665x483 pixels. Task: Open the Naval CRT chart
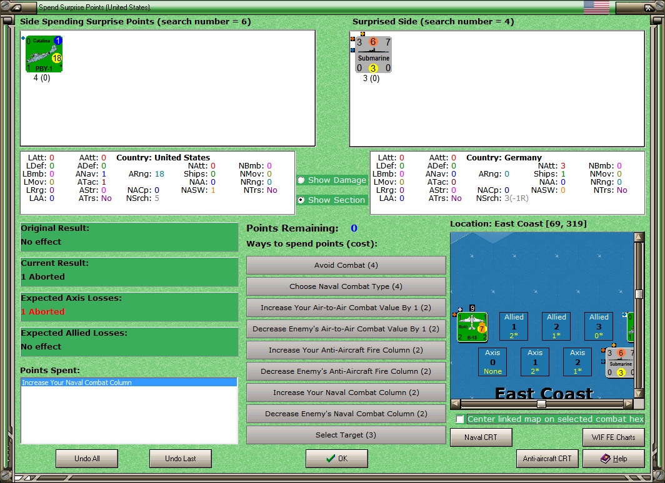[x=481, y=437]
